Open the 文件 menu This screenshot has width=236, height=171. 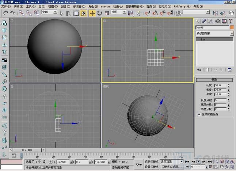click(x=6, y=7)
